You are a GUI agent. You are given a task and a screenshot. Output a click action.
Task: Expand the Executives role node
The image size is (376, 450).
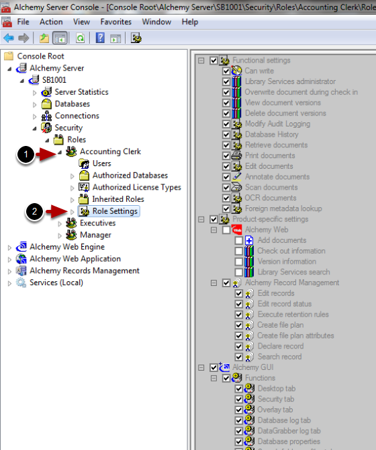coord(60,224)
